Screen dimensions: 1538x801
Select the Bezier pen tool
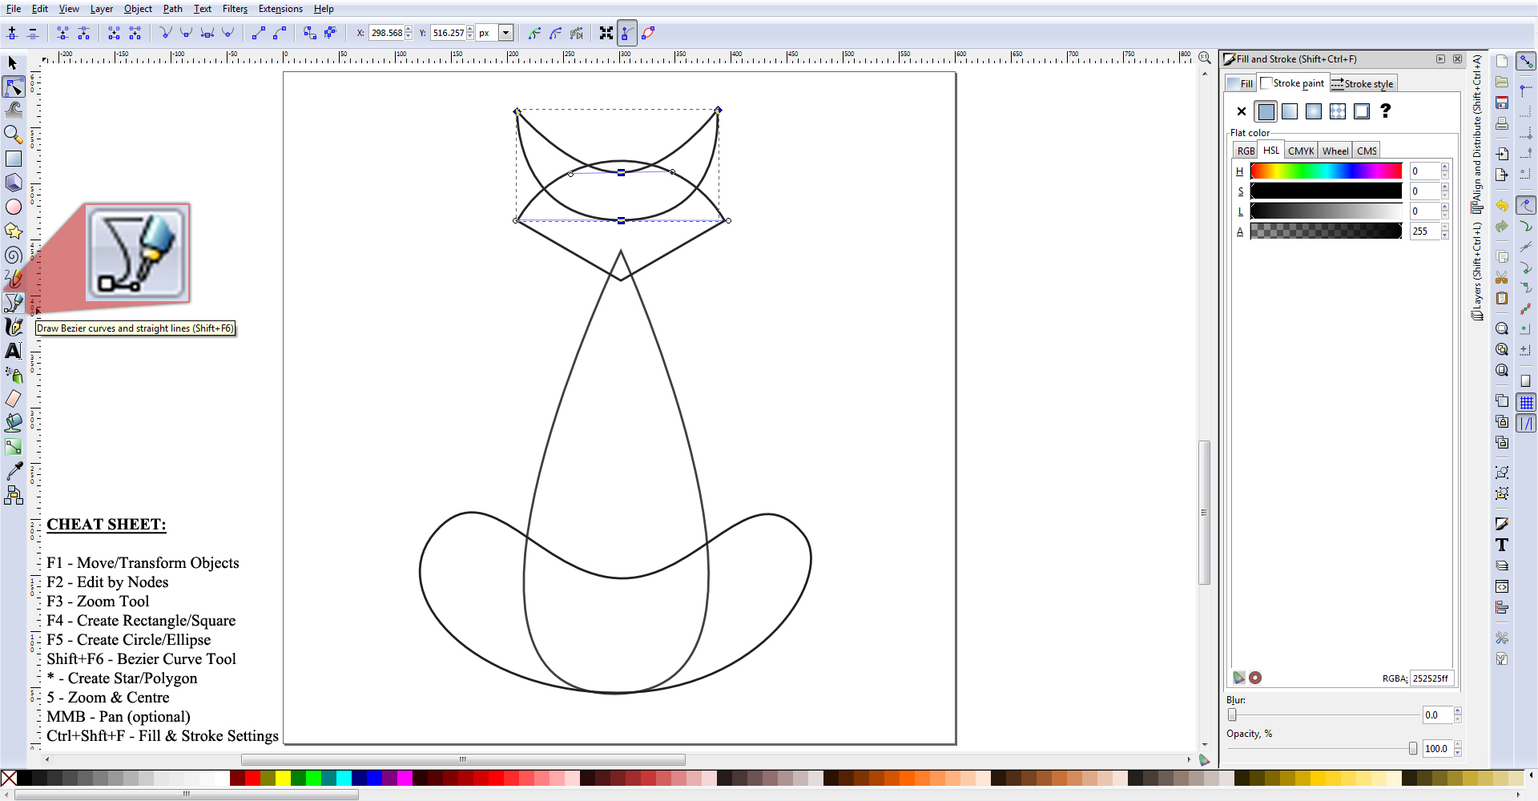tap(14, 303)
